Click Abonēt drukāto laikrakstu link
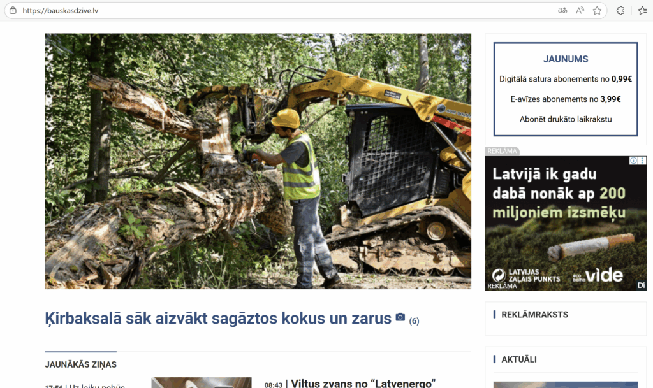 coord(565,119)
